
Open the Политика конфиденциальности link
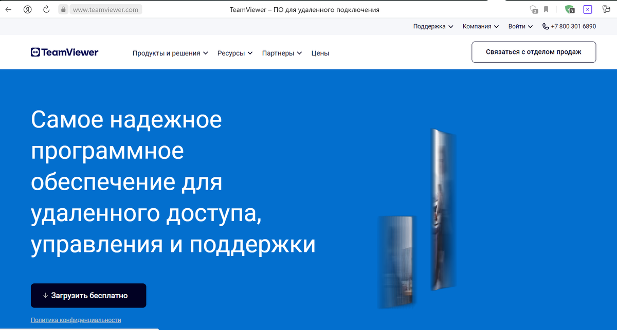(x=76, y=320)
